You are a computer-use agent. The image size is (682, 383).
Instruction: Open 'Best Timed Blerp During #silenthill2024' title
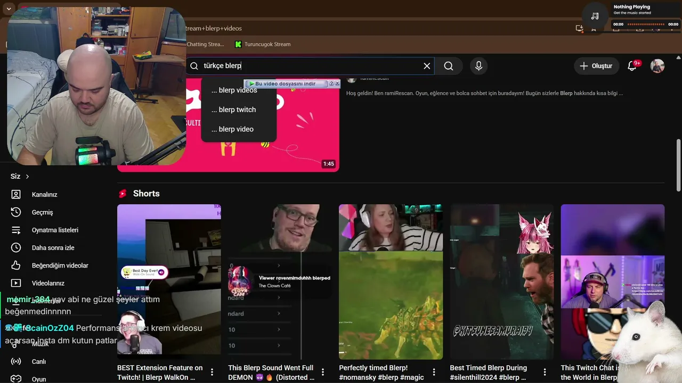[488, 372]
